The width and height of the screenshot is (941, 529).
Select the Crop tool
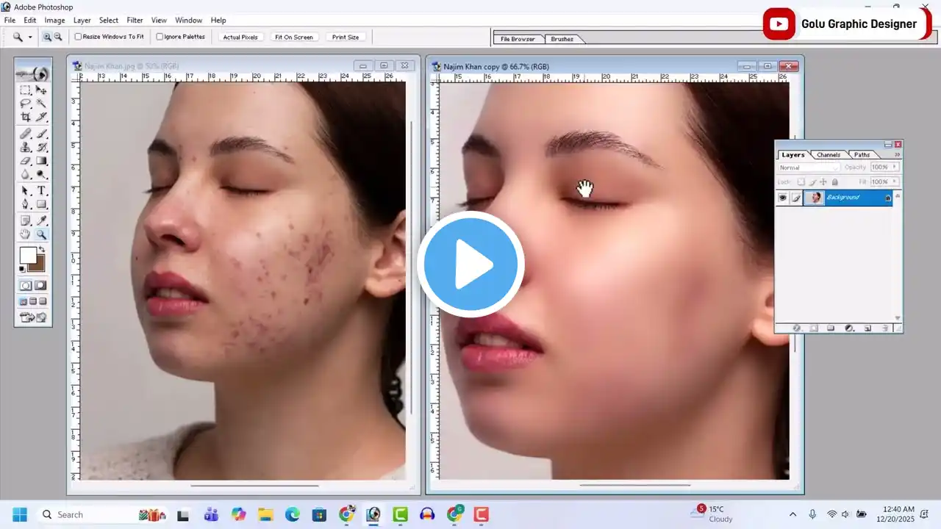[24, 118]
